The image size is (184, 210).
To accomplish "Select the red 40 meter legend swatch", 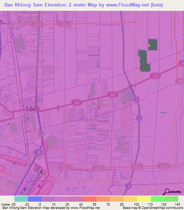I will (89, 199).
